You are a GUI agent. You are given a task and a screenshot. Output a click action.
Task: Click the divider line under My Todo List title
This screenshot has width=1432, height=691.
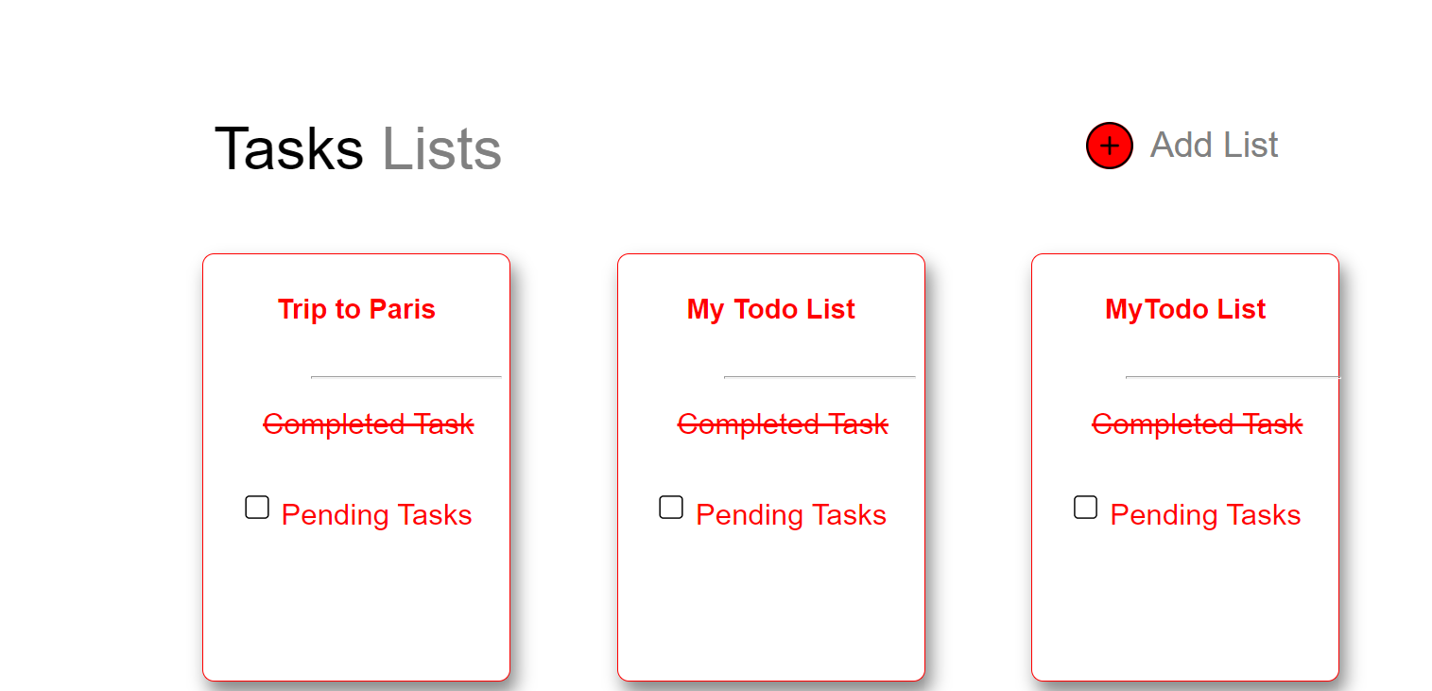(820, 377)
